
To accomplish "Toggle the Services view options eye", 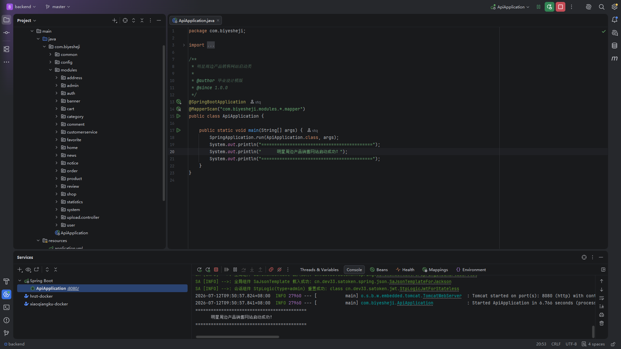I will (28, 270).
